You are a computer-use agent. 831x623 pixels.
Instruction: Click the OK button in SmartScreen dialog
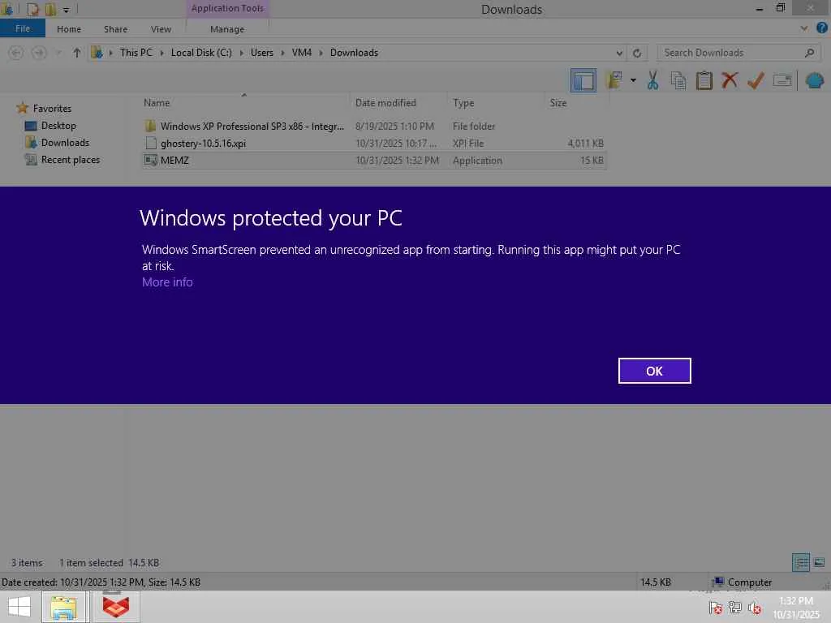(655, 371)
